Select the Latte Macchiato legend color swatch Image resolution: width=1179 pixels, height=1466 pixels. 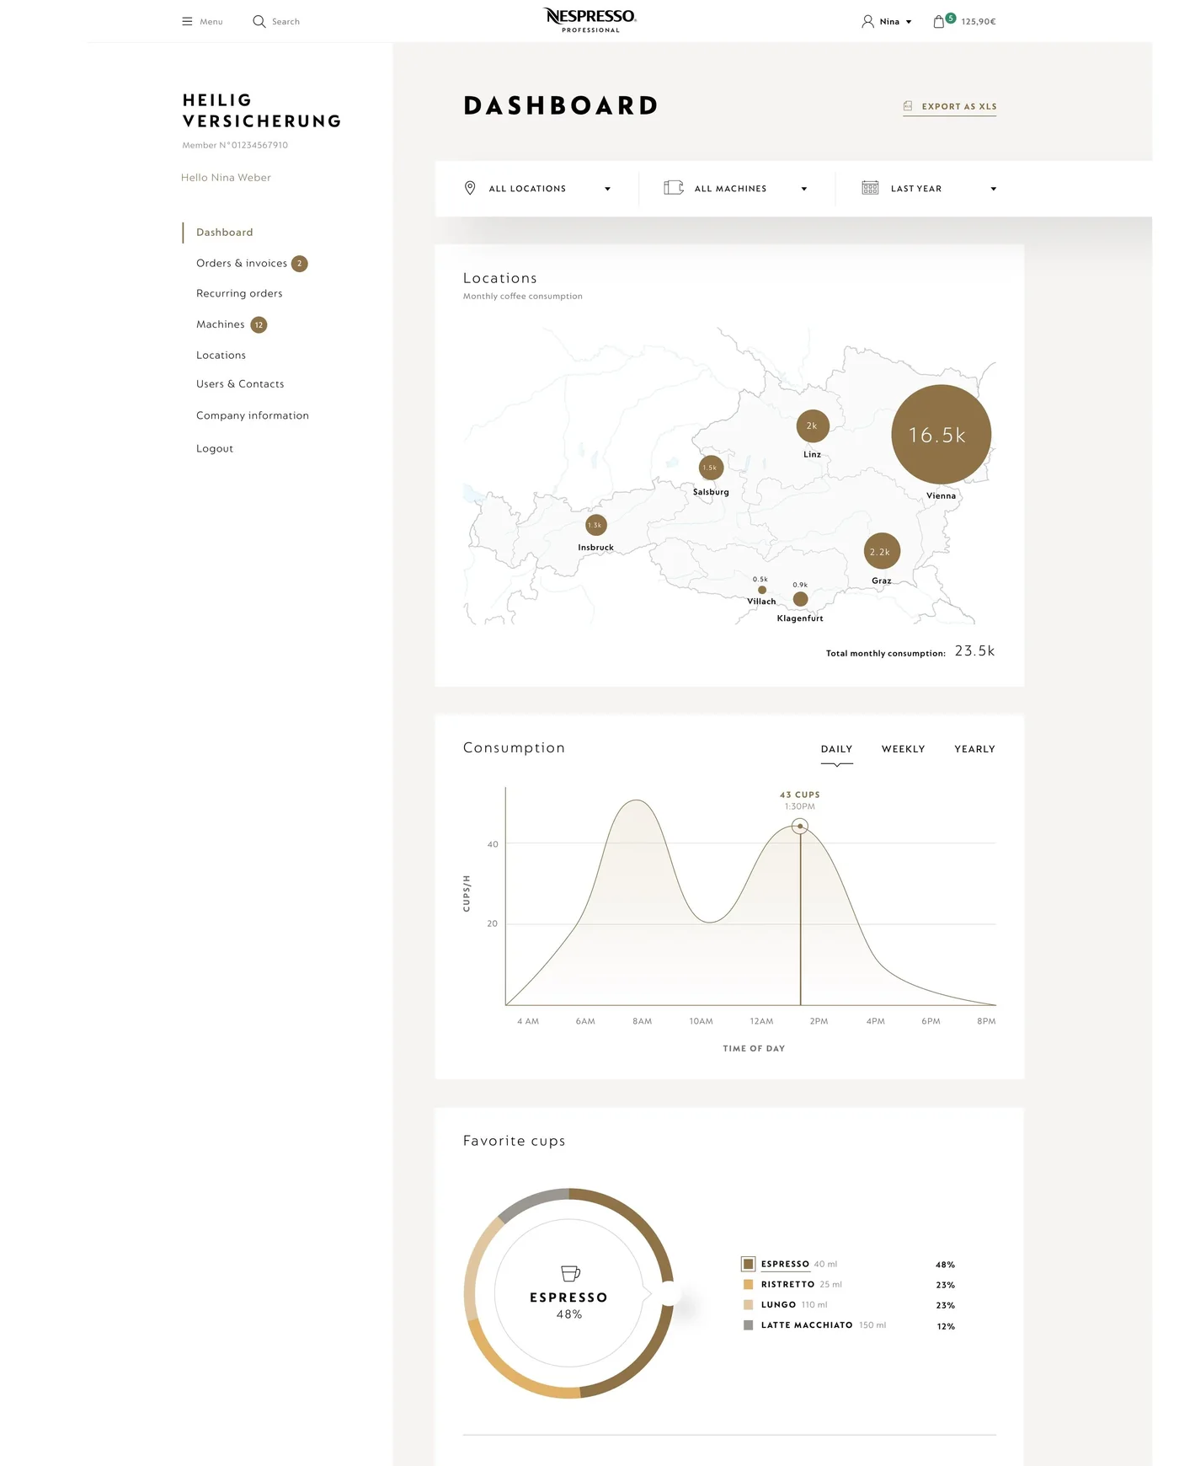click(748, 1325)
